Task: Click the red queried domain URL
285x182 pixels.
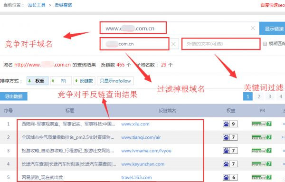Action: tap(42, 65)
